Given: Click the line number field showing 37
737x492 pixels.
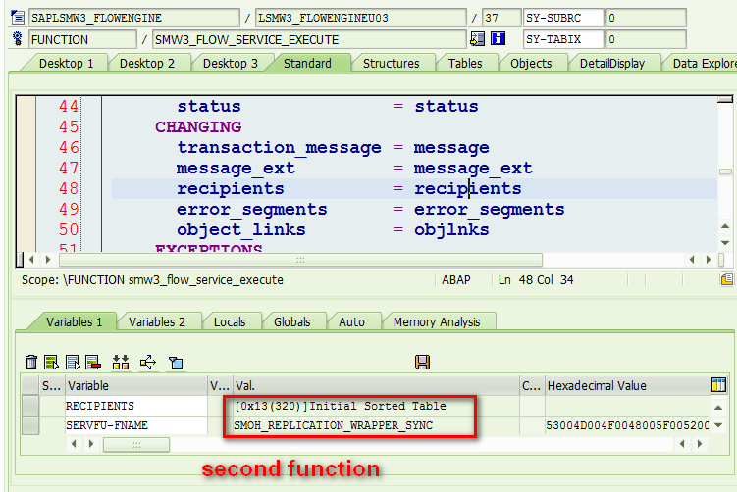Looking at the screenshot, I should point(501,18).
